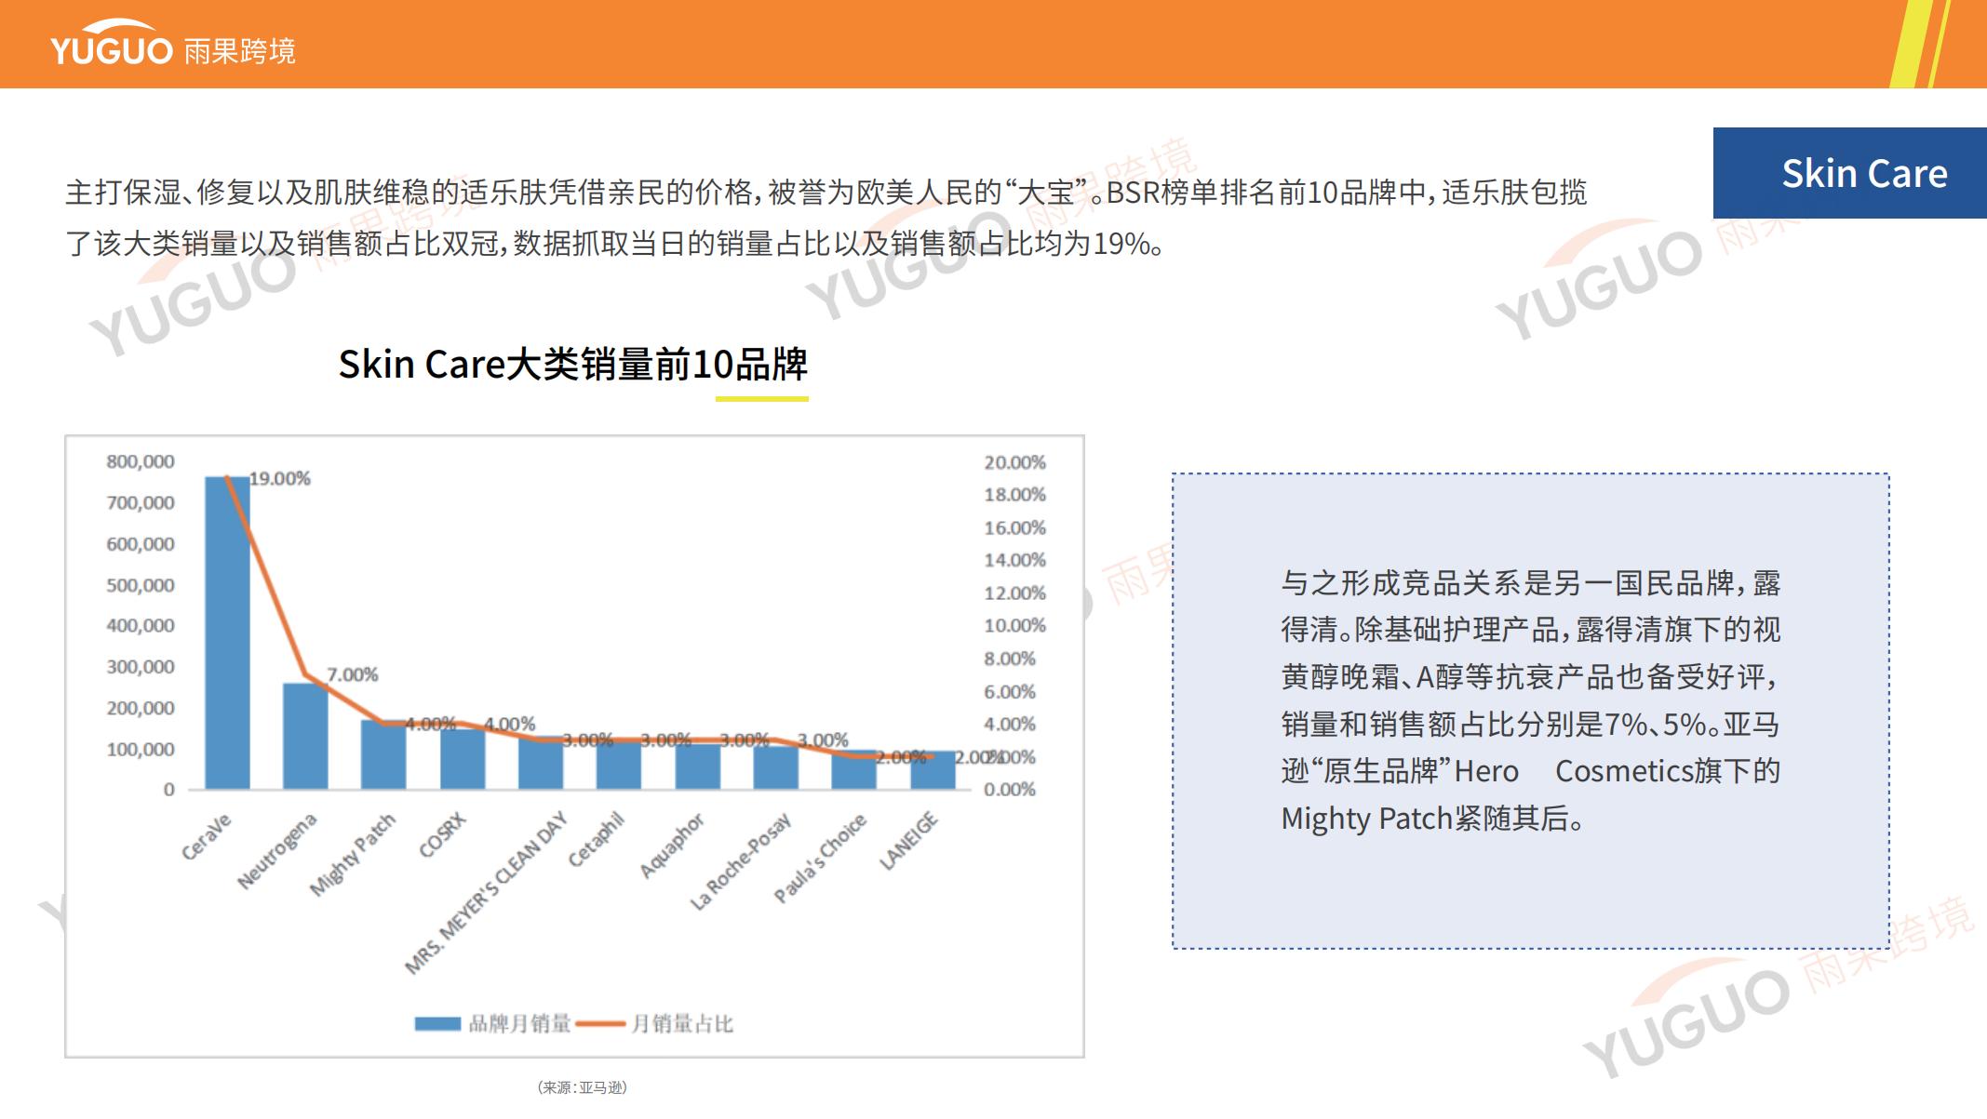Click the MRS. MEYER'S CLEAN DAY axis label
The image size is (1987, 1119).
click(486, 892)
